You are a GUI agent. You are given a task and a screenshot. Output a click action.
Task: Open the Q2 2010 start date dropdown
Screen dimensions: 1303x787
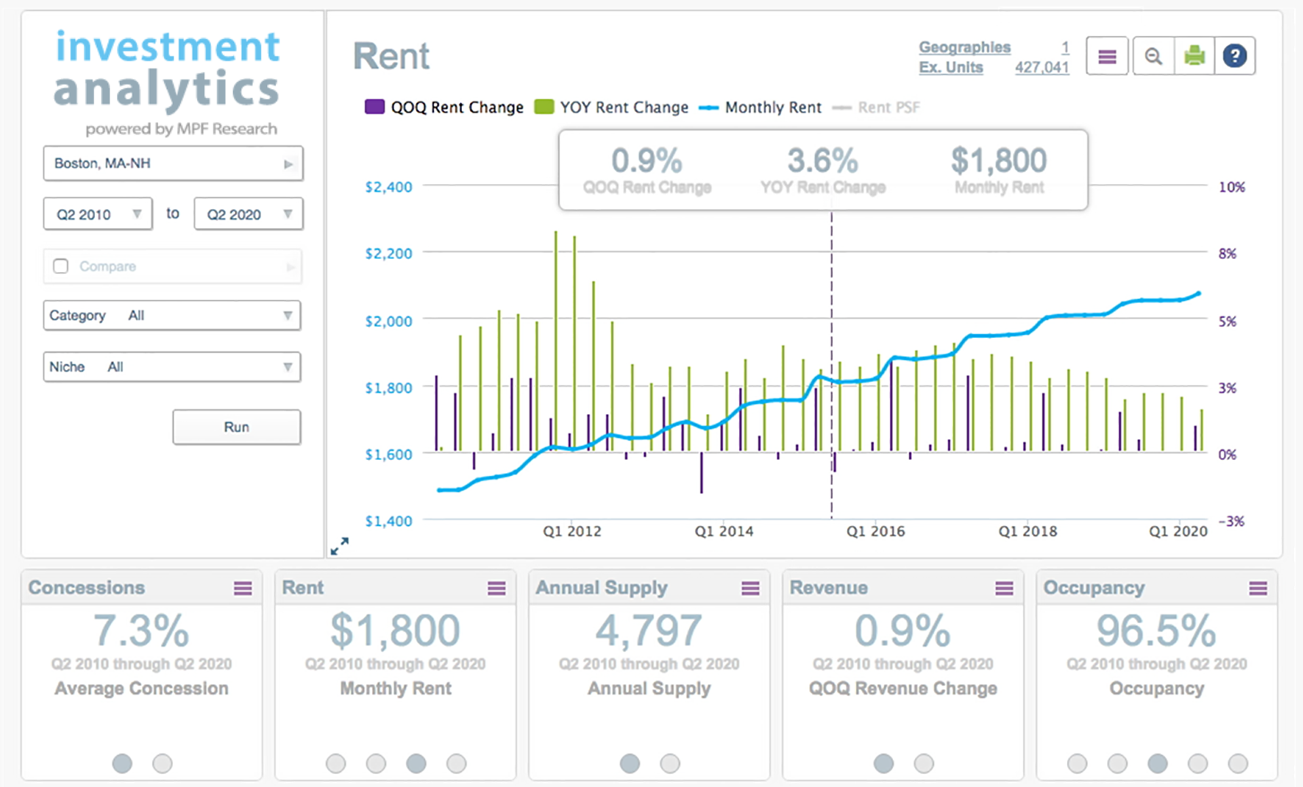(98, 214)
